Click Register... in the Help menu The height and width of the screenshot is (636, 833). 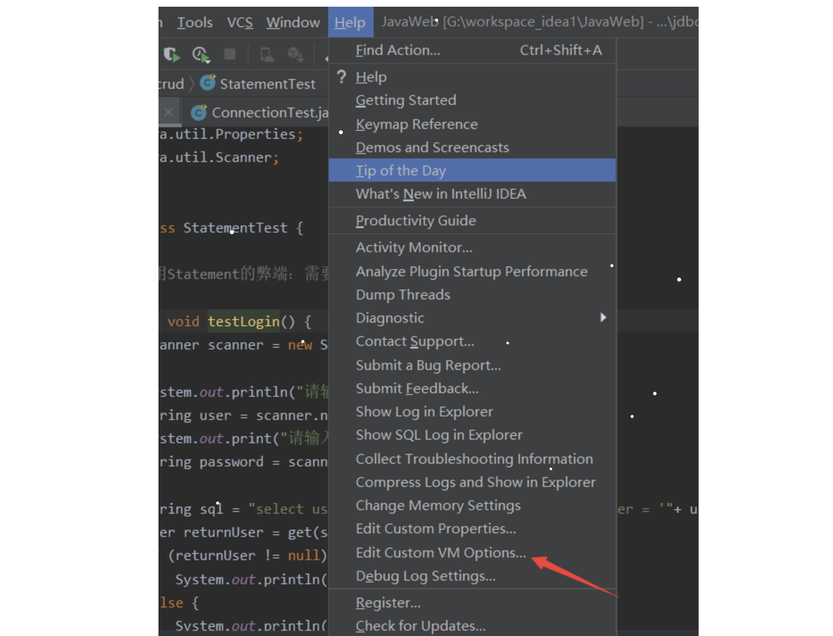coord(472,603)
